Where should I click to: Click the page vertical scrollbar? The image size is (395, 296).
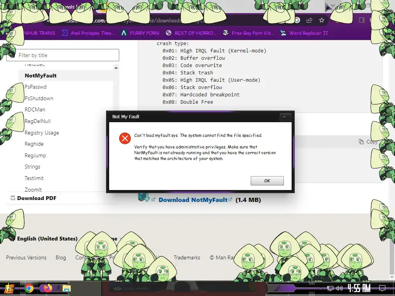pyautogui.click(x=392, y=257)
